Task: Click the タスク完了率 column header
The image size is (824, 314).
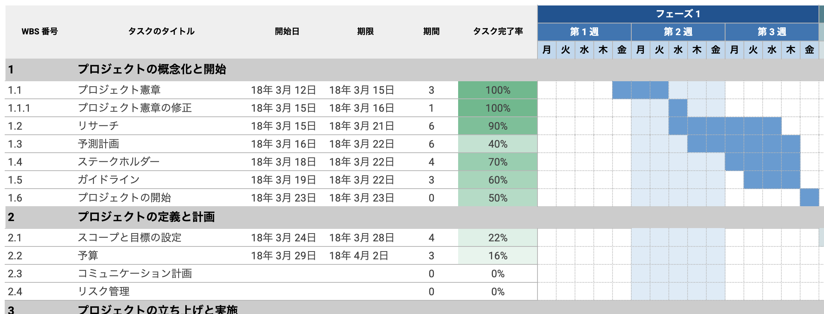Action: coord(498,31)
